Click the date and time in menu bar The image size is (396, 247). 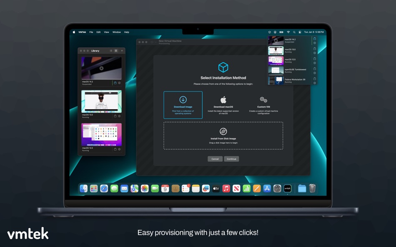point(314,32)
